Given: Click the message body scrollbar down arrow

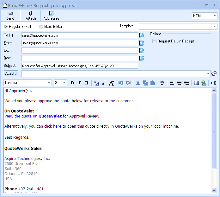Looking at the screenshot, I should 214,190.
